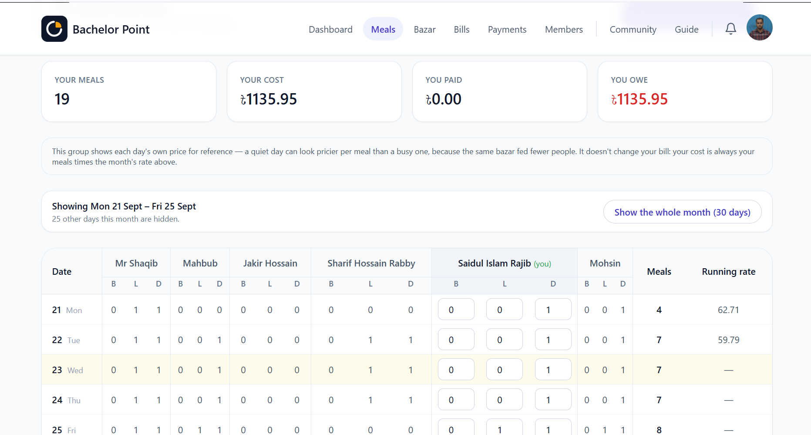The width and height of the screenshot is (811, 435).
Task: Click the Sharif Hossain Rabby column header
Action: (x=371, y=263)
